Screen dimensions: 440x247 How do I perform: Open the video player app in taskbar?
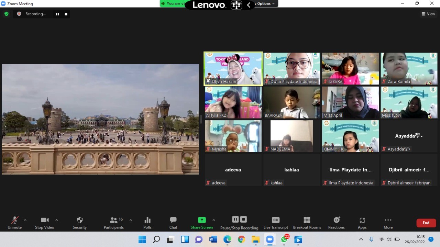point(298,239)
